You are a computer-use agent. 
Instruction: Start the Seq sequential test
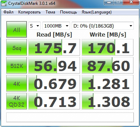(x=17, y=47)
